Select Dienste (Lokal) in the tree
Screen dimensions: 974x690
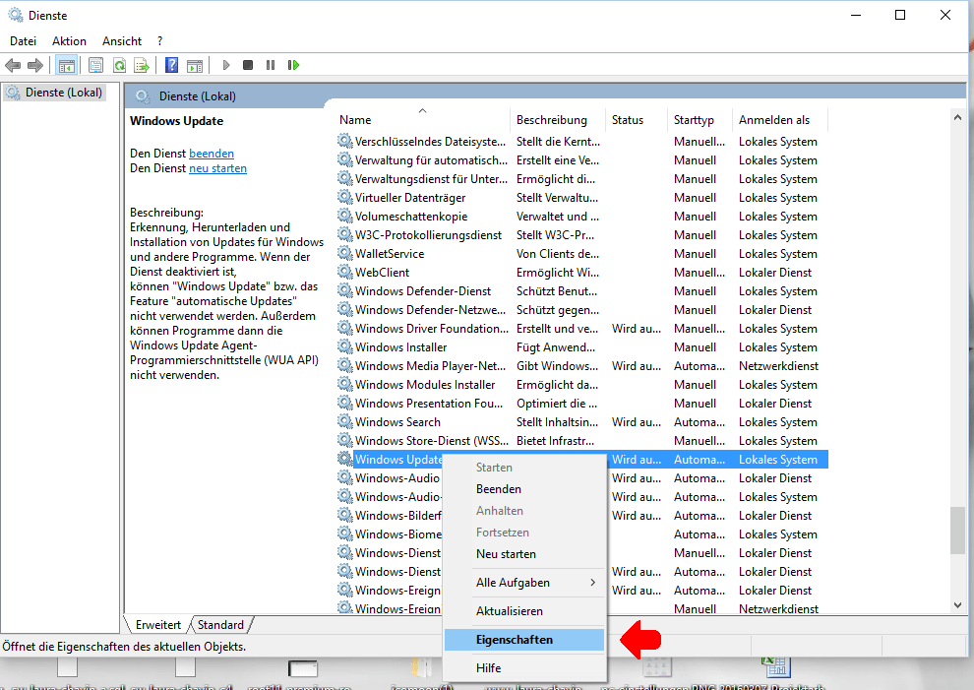54,93
